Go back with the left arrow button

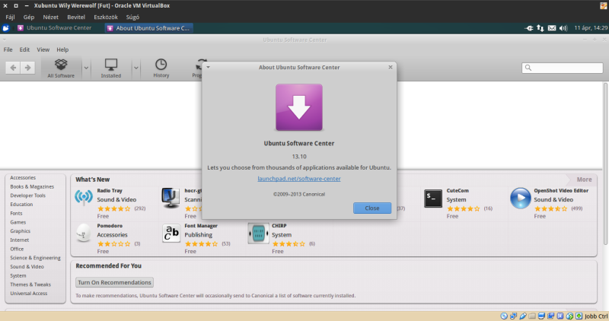(x=13, y=68)
